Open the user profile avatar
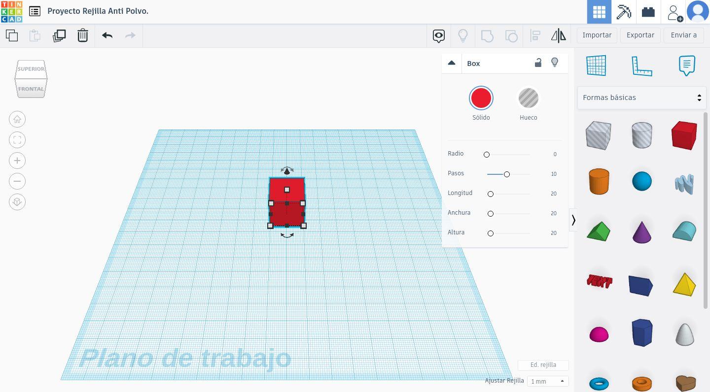The image size is (710, 392). pos(698,12)
